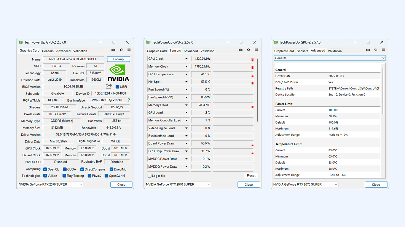Screen dimensions: 405x227
Task: Click the Memory Clock sensor graph
Action: click(x=233, y=67)
